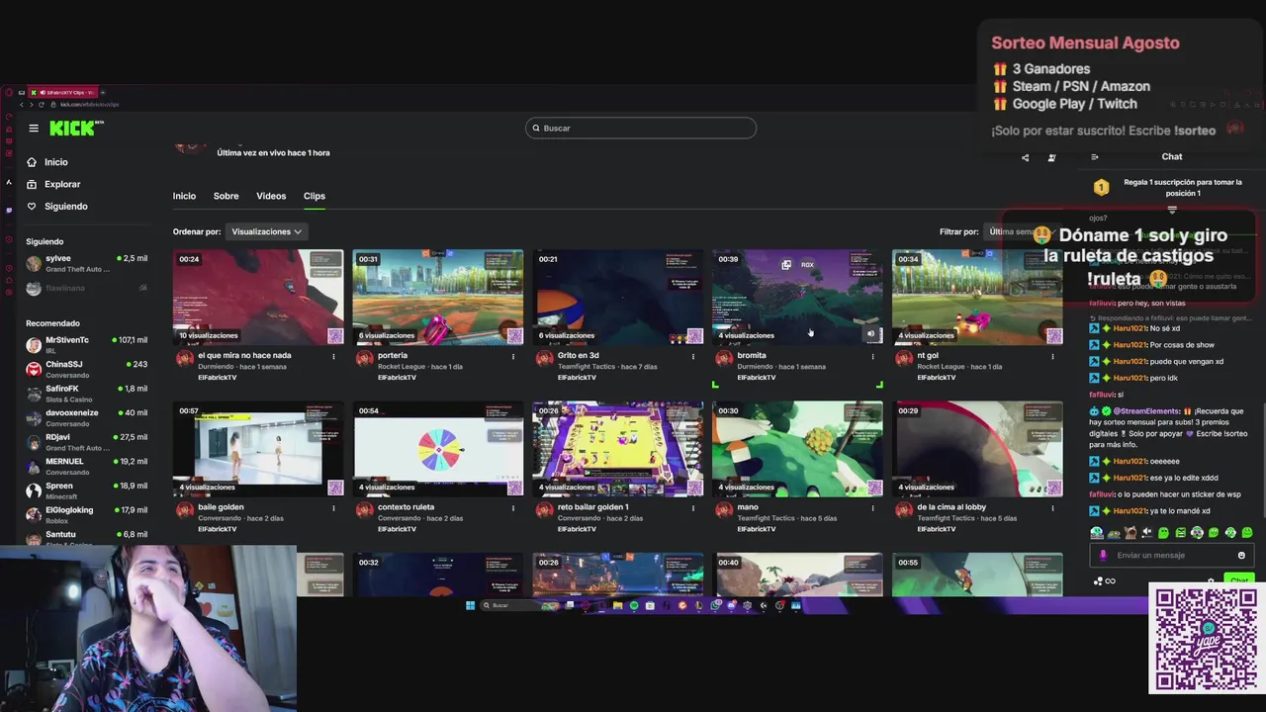Click the search magnifier icon
Viewport: 1266px width, 712px height.
click(536, 128)
